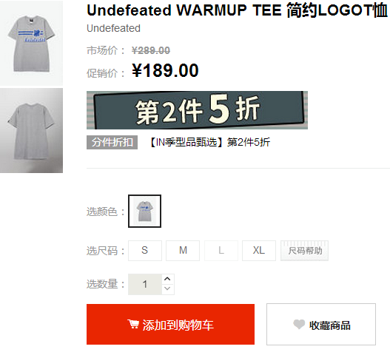Select size S
The width and height of the screenshot is (390, 355).
145,250
